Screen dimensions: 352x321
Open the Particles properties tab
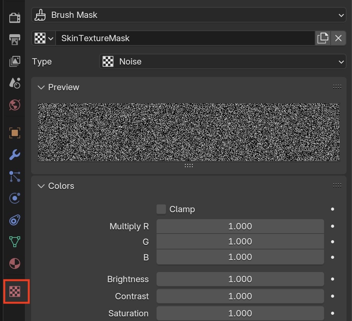(x=15, y=176)
